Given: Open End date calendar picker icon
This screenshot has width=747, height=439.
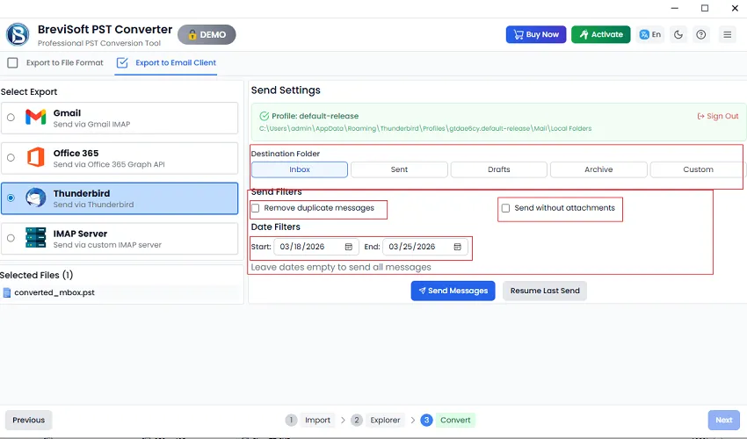Looking at the screenshot, I should 457,247.
